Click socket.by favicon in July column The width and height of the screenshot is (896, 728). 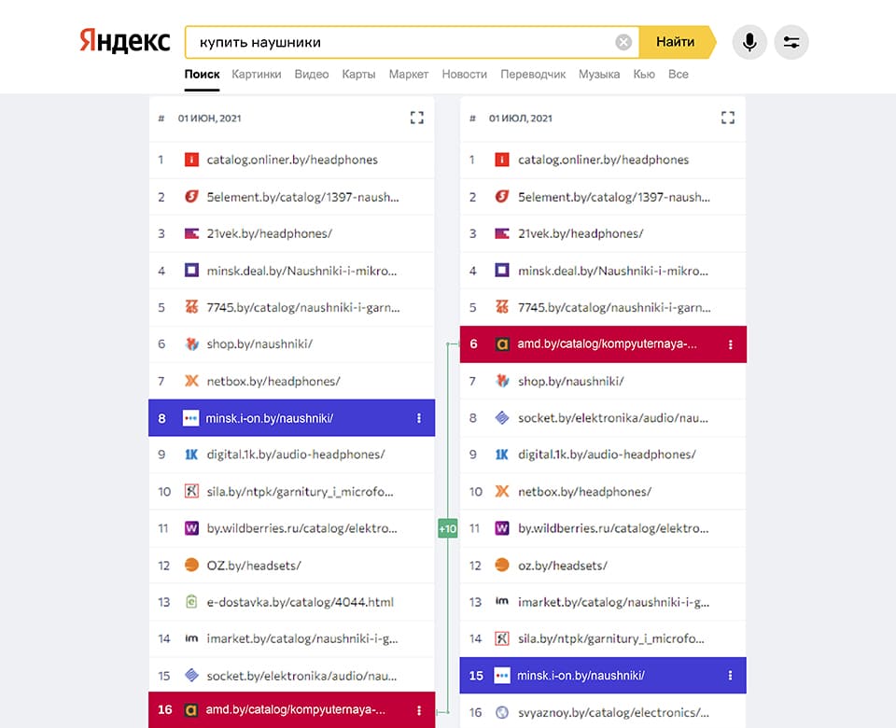[502, 418]
